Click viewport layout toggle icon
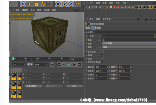 [82, 10]
